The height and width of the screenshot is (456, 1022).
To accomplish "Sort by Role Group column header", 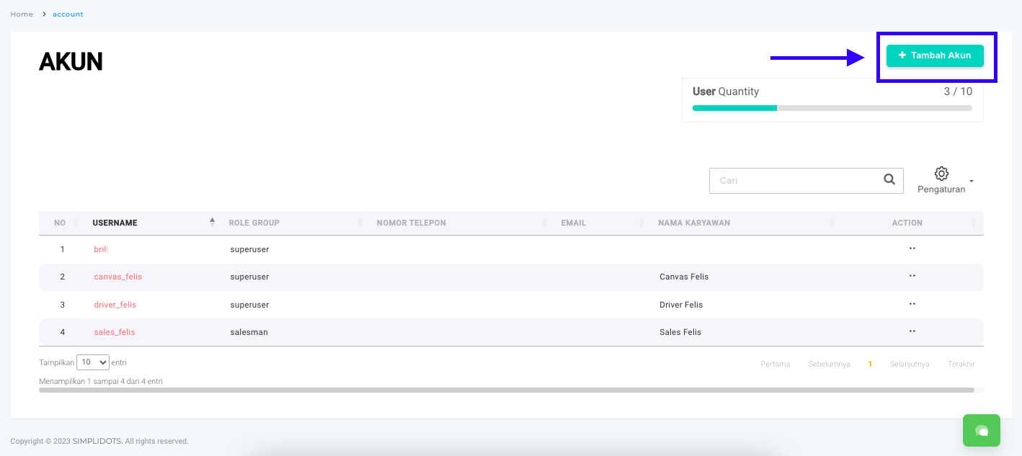I will [x=254, y=223].
